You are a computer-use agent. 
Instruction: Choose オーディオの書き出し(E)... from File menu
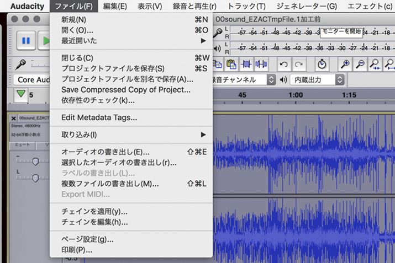tap(105, 152)
